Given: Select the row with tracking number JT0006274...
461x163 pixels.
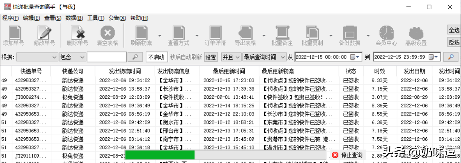Looking at the screenshot, I should [x=230, y=97].
